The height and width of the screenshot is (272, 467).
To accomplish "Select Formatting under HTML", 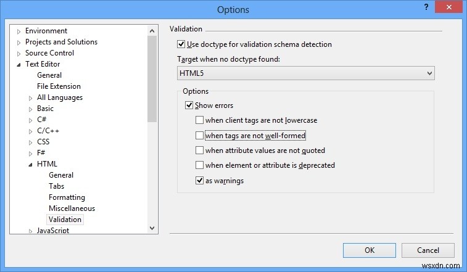I will 67,197.
